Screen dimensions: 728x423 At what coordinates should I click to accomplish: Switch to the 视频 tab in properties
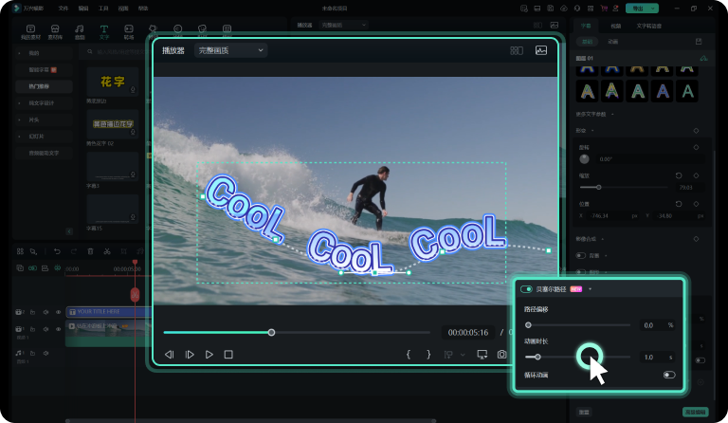click(x=615, y=26)
